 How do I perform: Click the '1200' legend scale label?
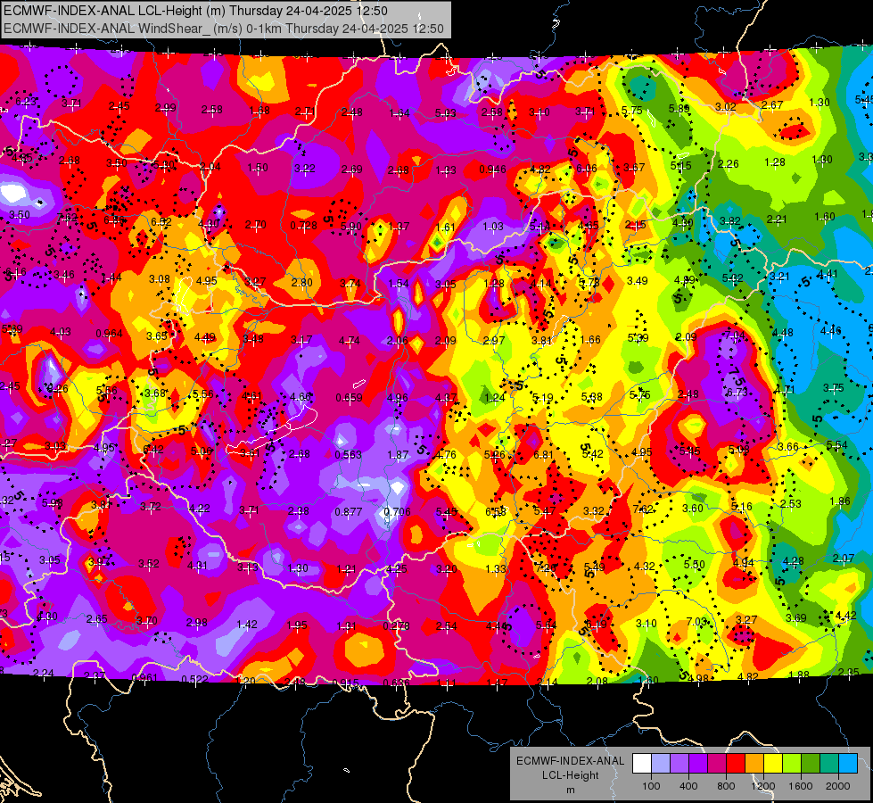[x=763, y=786]
